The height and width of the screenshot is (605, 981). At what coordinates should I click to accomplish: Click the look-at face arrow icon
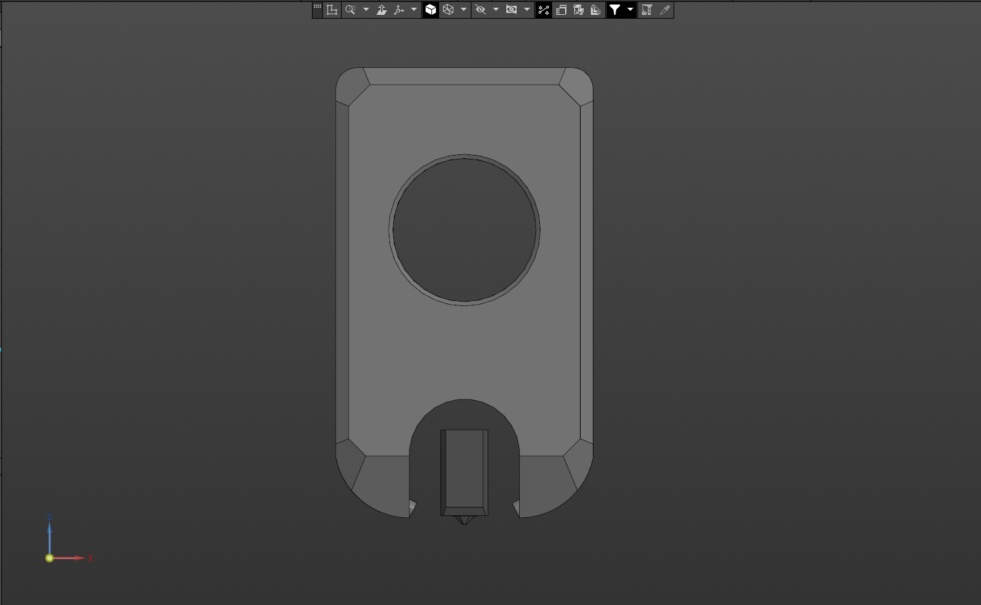(382, 10)
